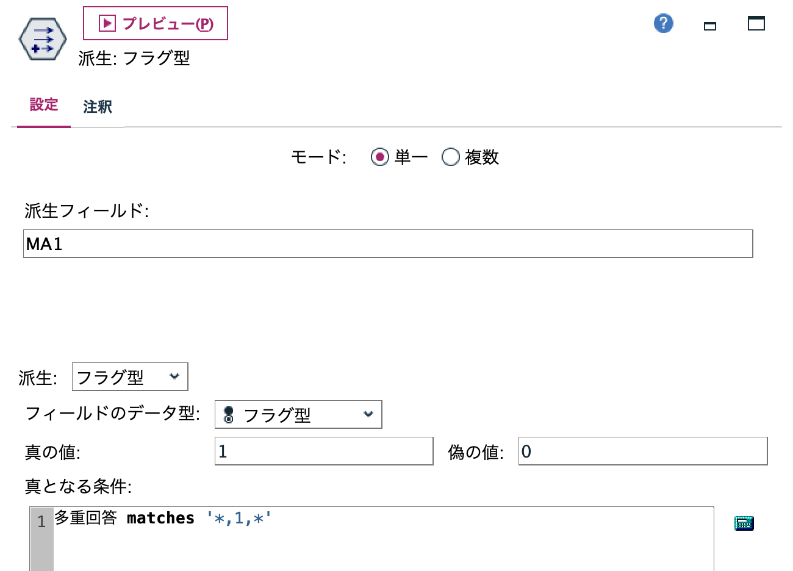Click the プレビュー(P) button
The width and height of the screenshot is (793, 571).
pos(154,23)
